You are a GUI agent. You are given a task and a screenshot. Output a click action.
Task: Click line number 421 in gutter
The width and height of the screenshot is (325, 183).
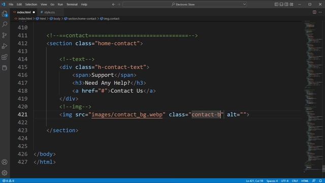click(x=22, y=114)
